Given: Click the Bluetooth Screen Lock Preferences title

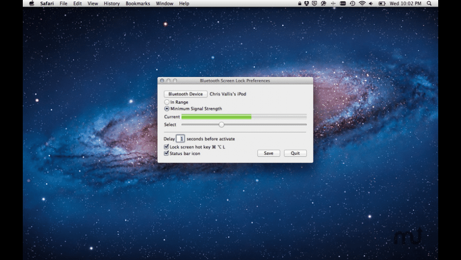Looking at the screenshot, I should point(235,80).
